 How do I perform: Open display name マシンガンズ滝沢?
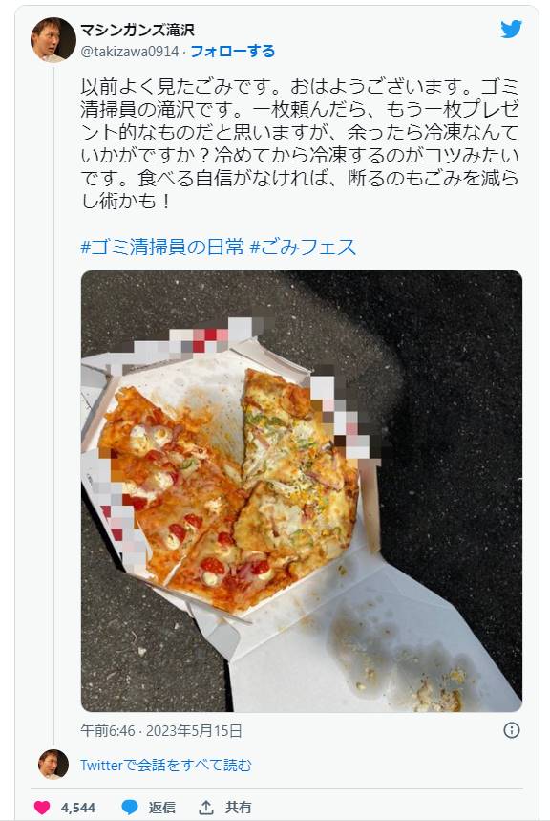point(137,30)
